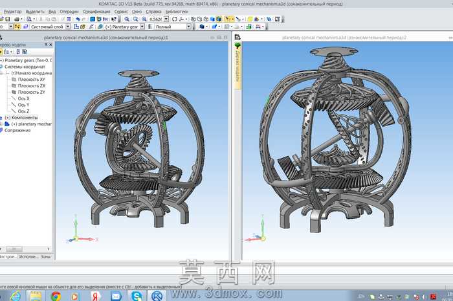Click the Undo arrow icon
This screenshot has height=301, width=453.
78,19
